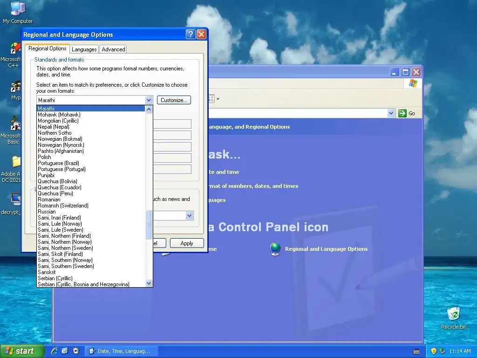This screenshot has width=477, height=358.
Task: Open Regional and Language Options link
Action: tap(326, 249)
